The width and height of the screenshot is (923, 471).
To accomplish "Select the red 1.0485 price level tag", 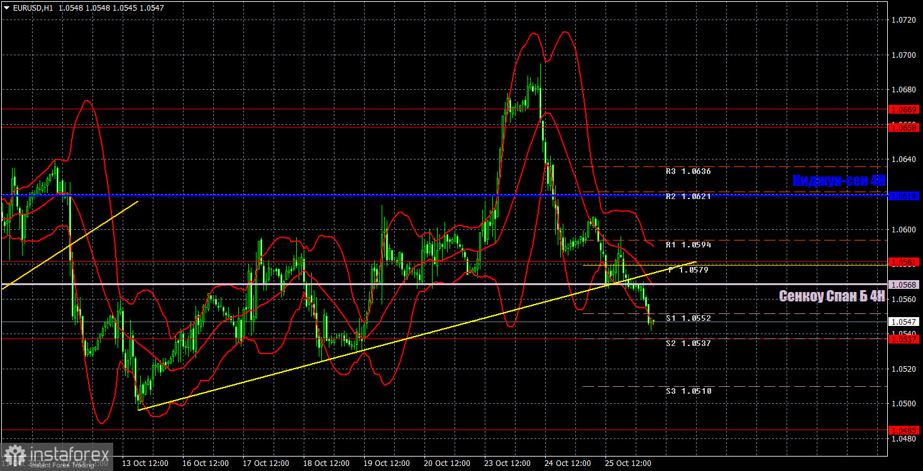I will [905, 430].
